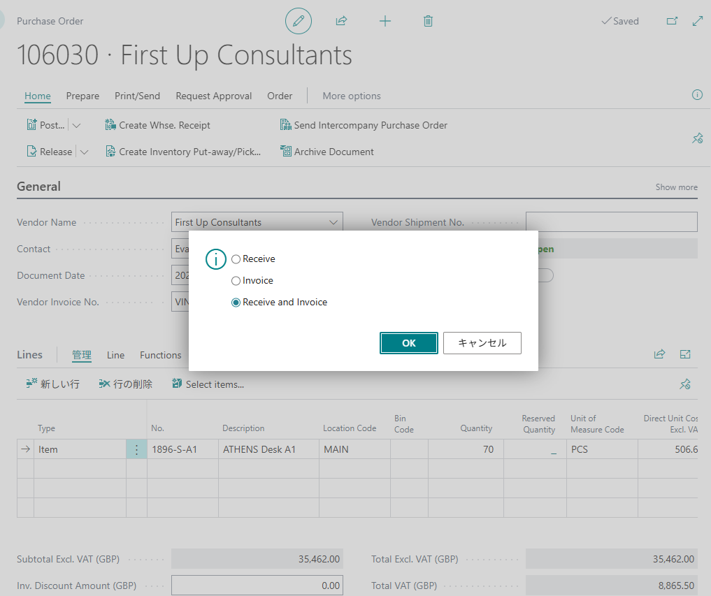Viewport: 711px width, 596px height.
Task: Open page in new window icon
Action: coord(672,21)
